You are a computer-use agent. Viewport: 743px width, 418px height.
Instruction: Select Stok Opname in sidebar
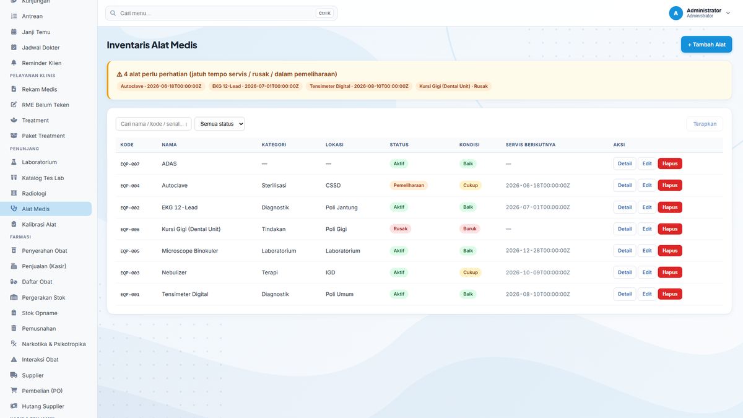[46, 313]
